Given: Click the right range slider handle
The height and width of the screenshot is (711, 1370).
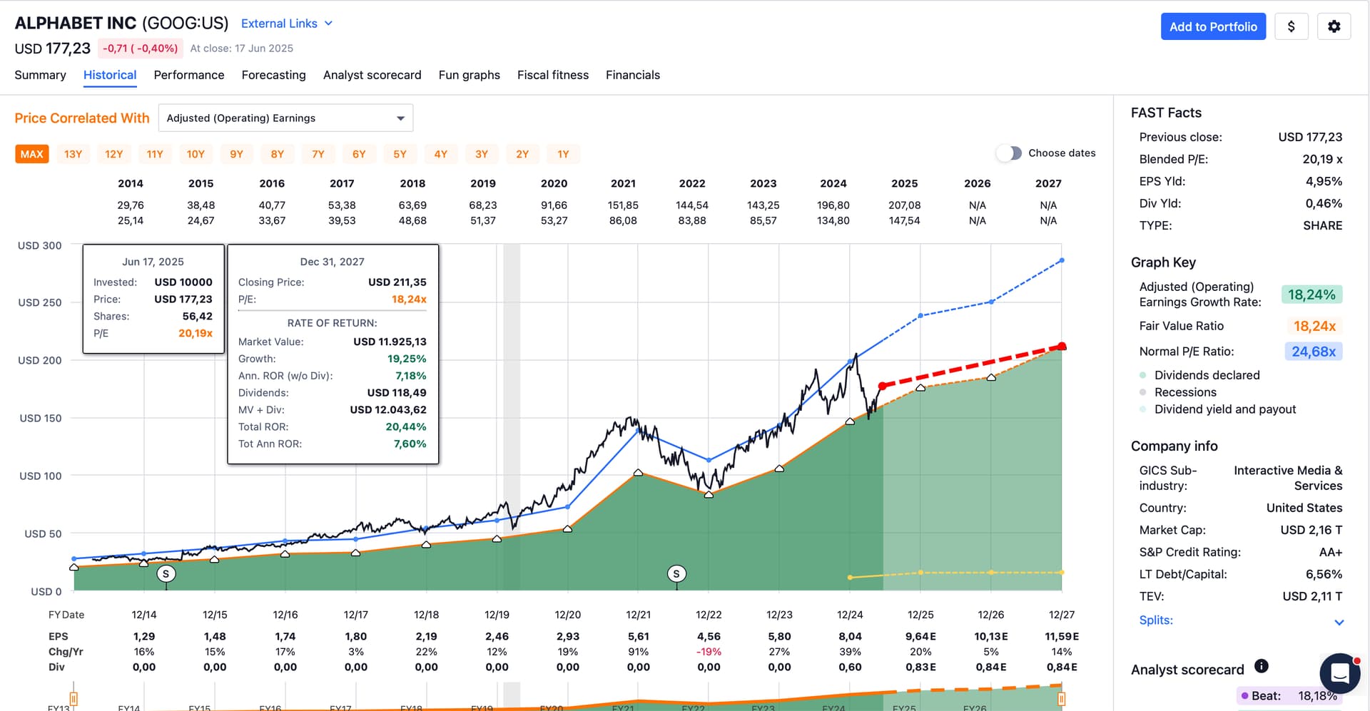Looking at the screenshot, I should 1062,698.
